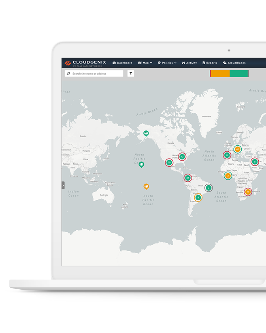Click the CloudGenix logo
266x333 pixels.
85,63
